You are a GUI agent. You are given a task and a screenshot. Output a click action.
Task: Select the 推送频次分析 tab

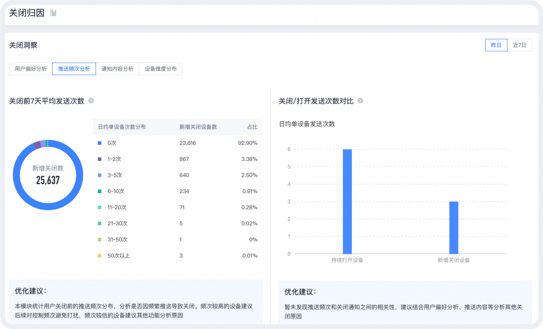click(74, 68)
